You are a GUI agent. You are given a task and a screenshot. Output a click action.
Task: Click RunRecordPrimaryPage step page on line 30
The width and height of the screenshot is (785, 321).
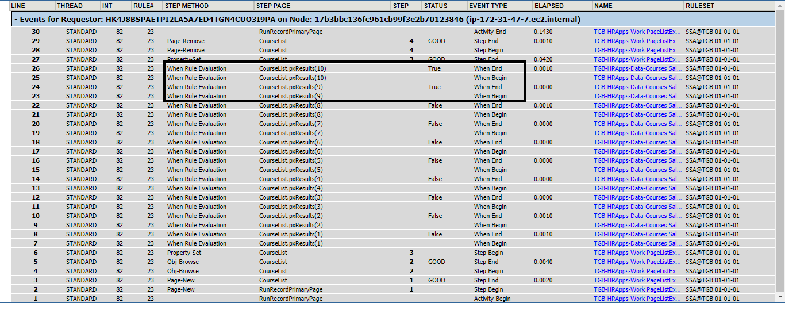pos(291,32)
